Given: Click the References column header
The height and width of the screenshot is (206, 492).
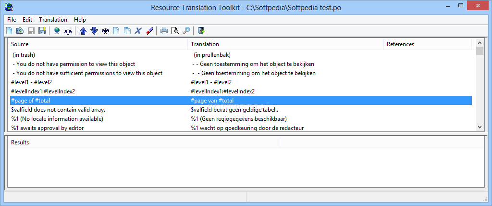Looking at the screenshot, I should point(428,44).
